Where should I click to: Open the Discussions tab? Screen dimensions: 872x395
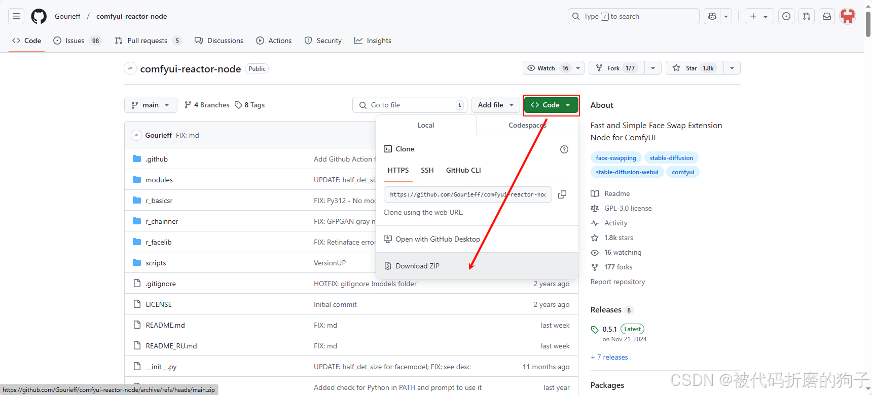(219, 41)
